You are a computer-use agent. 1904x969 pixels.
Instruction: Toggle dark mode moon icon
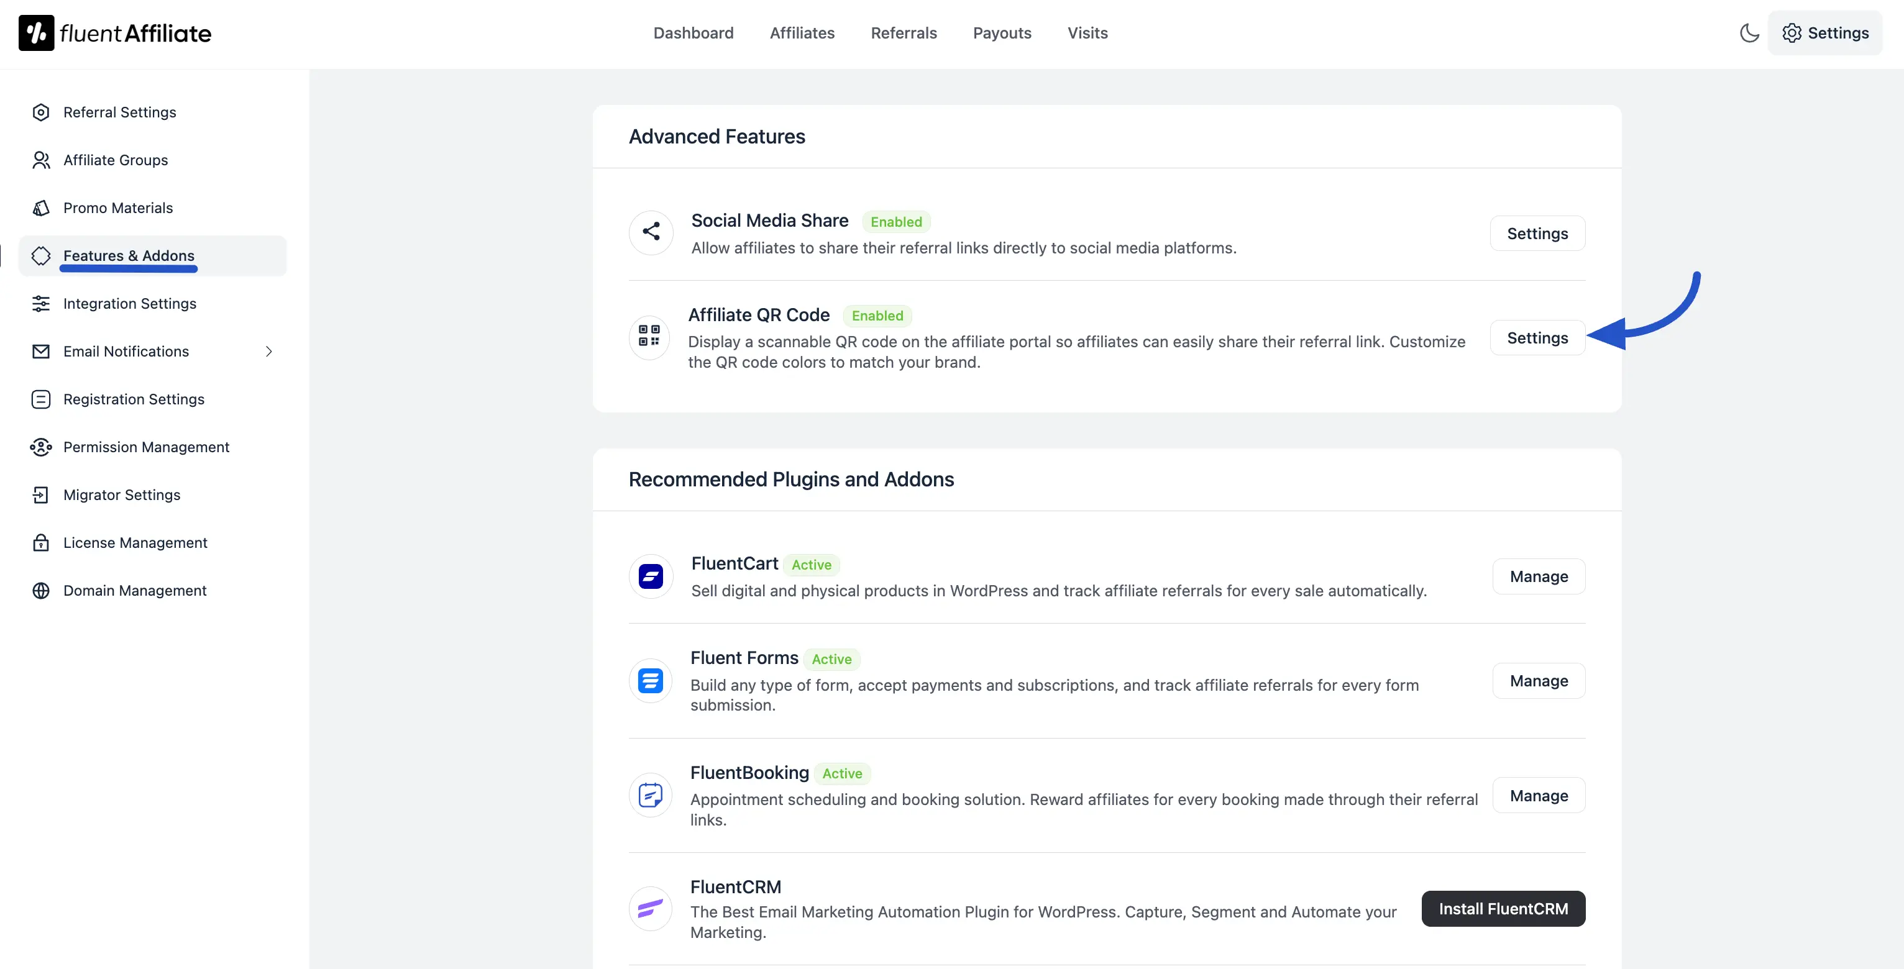pos(1749,34)
